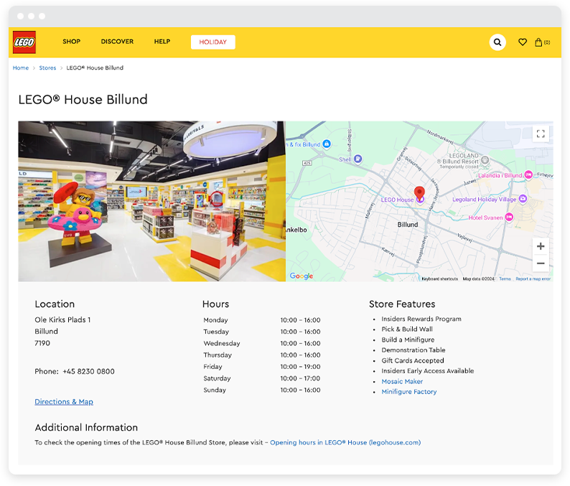Viewport: 570px width, 486px height.
Task: Click the Build a Minifigure feature
Action: [x=408, y=340]
